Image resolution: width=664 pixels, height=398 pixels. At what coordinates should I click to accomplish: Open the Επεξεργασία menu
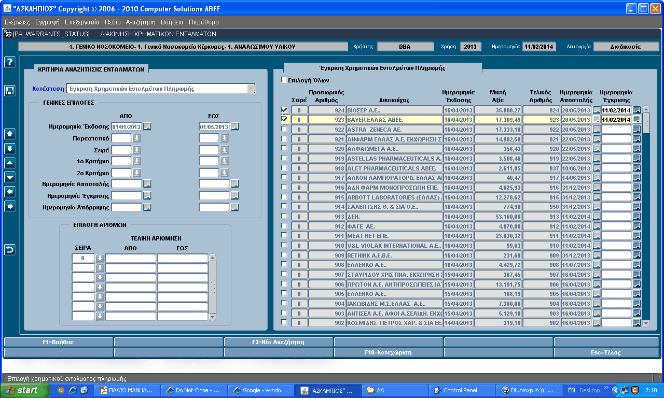point(82,22)
